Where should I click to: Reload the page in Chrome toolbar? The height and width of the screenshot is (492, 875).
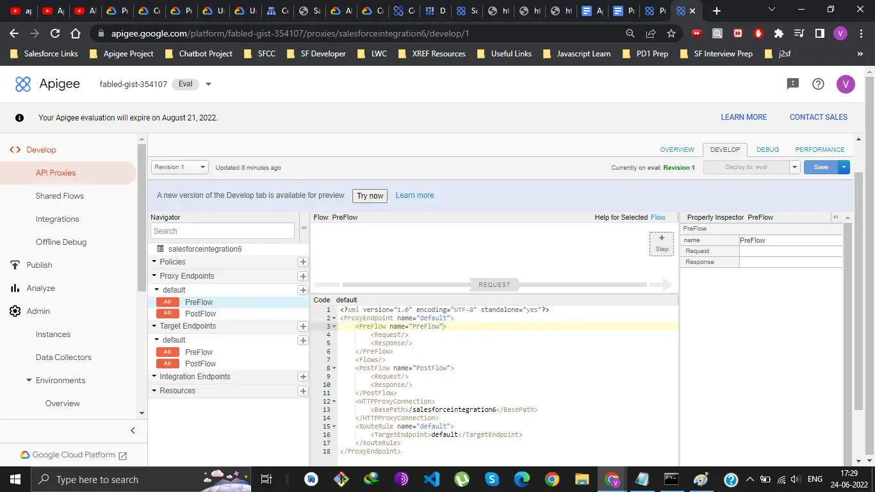[55, 33]
